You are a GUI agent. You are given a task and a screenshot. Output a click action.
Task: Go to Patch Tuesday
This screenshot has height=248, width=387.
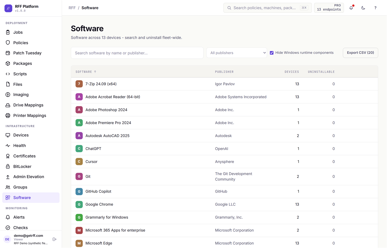pyautogui.click(x=31, y=53)
